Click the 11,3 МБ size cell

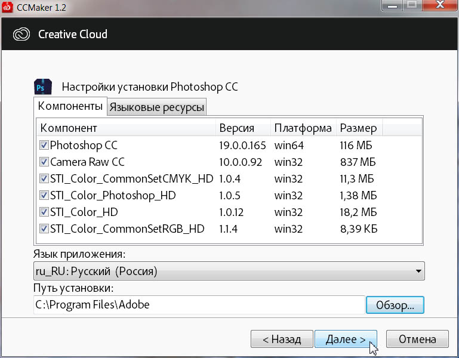pos(357,178)
